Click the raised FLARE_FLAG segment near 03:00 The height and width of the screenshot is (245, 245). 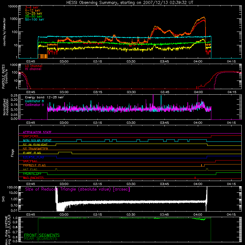pyautogui.click(x=65, y=152)
